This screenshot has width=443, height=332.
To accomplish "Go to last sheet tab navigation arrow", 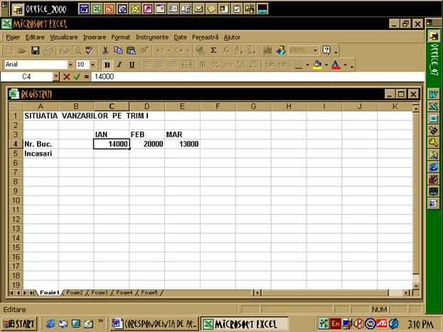I will [32, 293].
